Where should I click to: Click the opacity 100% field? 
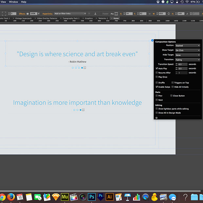(34, 14)
